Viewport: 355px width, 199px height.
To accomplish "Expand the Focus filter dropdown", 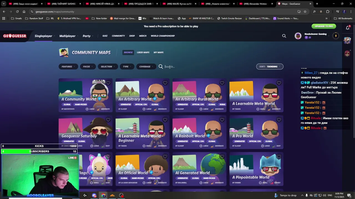I will point(88,67).
